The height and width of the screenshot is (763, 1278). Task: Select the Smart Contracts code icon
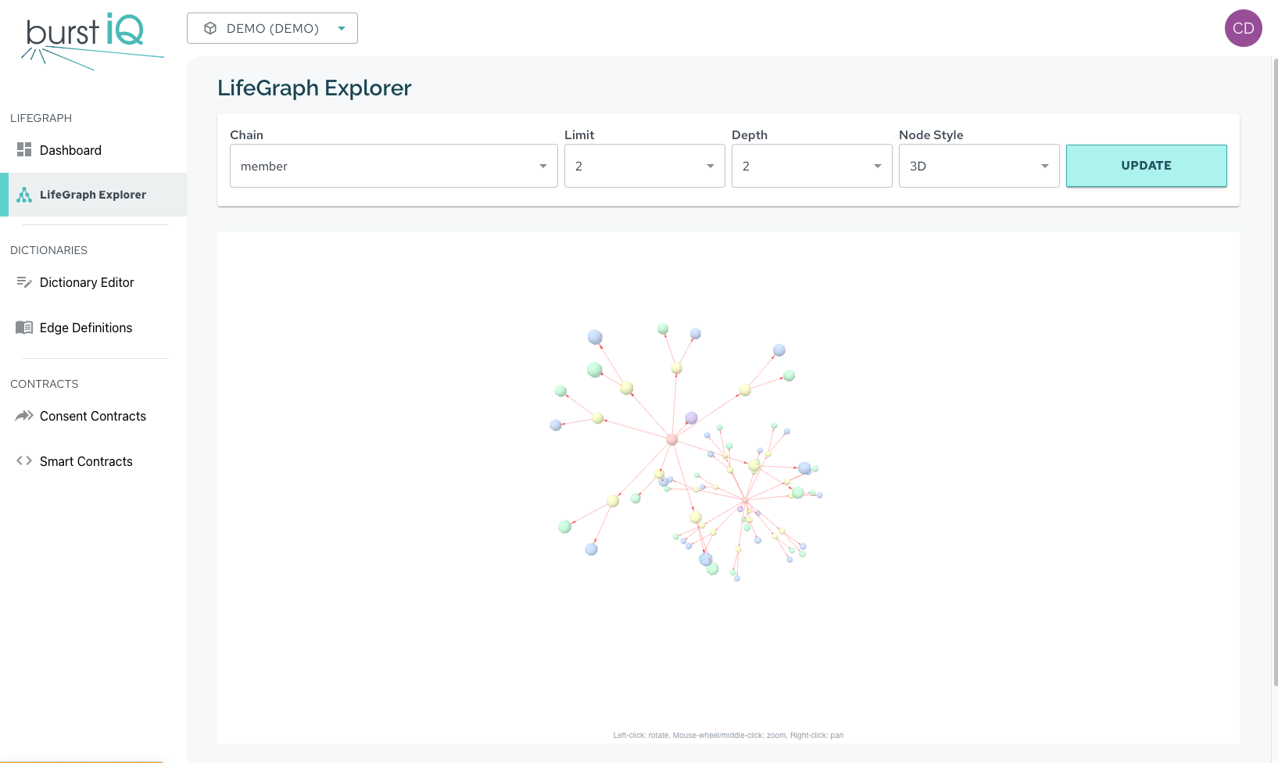[x=23, y=460]
